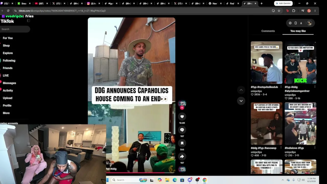Select the You may like tab

tap(298, 31)
